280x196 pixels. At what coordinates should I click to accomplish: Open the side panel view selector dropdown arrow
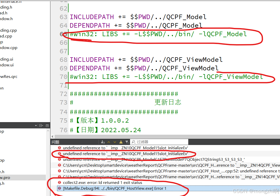pos(36,126)
